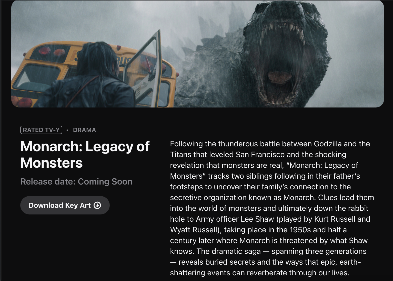Click the word Titans in the synopsis
This screenshot has height=281, width=393.
[181, 155]
